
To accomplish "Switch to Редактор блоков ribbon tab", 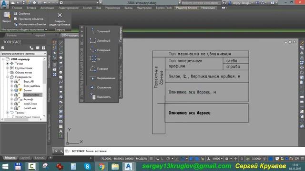I will tap(186, 8).
